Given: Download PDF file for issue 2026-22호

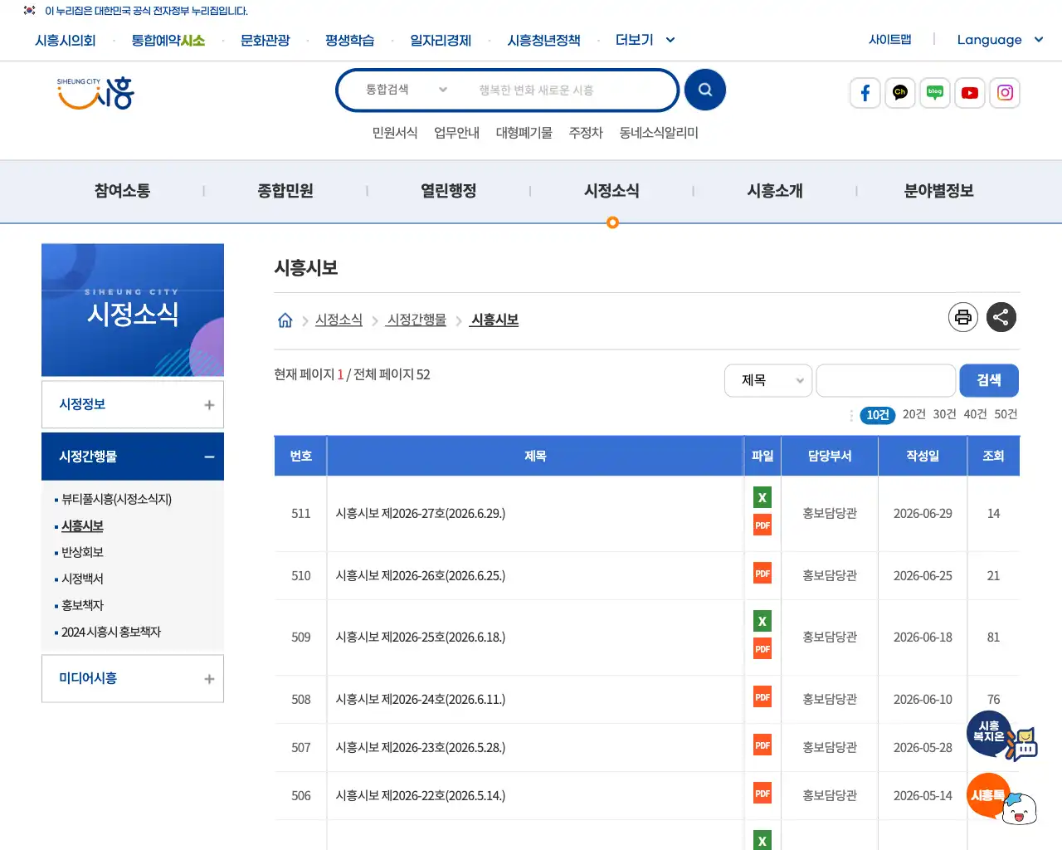Looking at the screenshot, I should pos(762,794).
